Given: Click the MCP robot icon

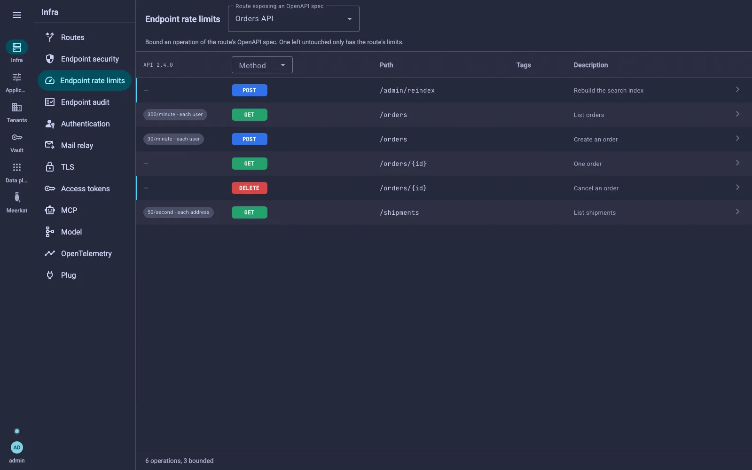Looking at the screenshot, I should [x=50, y=210].
